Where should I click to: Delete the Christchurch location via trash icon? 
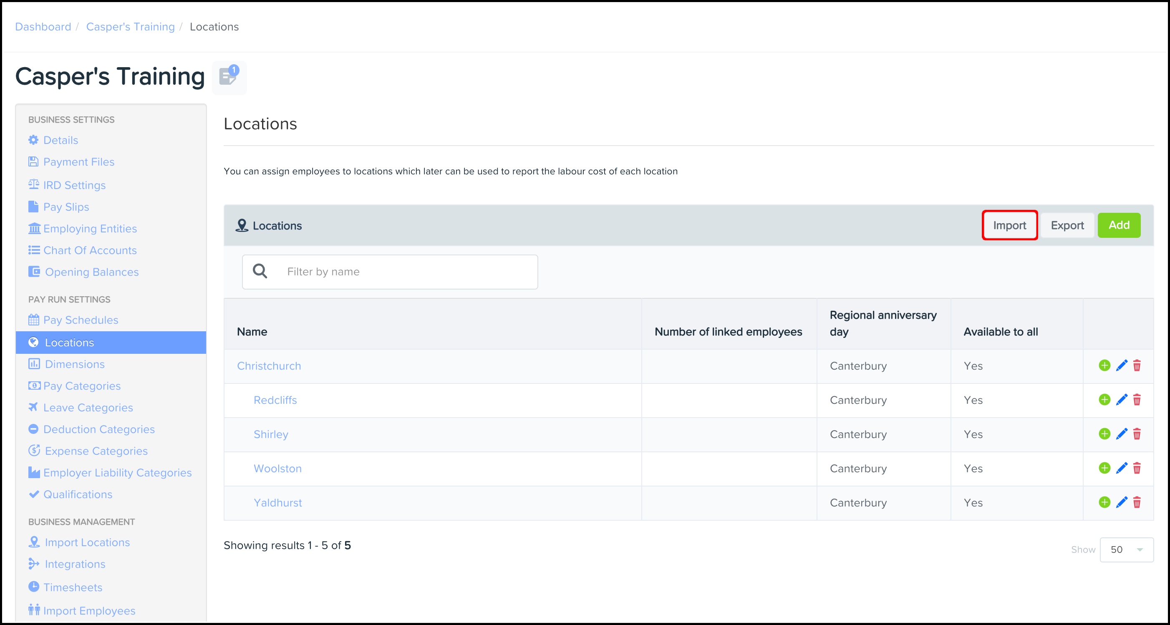(x=1137, y=365)
